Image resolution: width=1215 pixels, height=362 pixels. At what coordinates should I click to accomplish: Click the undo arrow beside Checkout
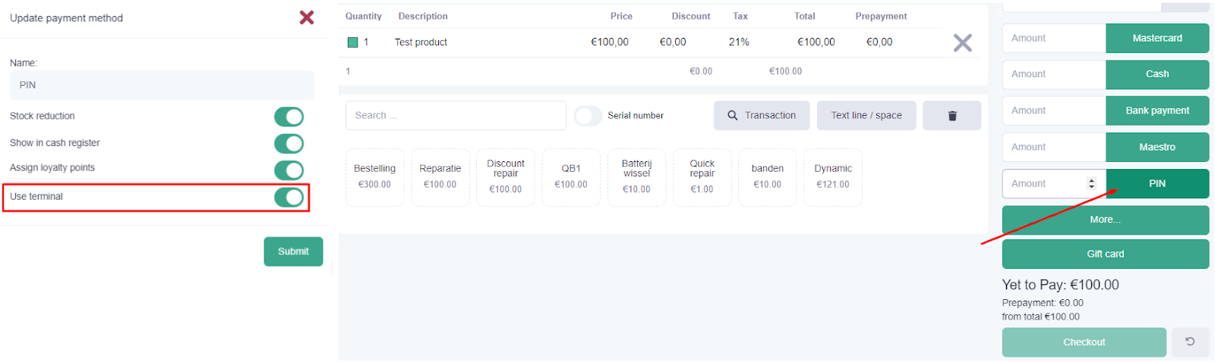coord(1190,342)
